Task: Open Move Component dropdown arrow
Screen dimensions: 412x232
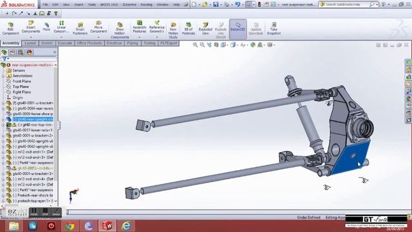Action: tap(98, 37)
